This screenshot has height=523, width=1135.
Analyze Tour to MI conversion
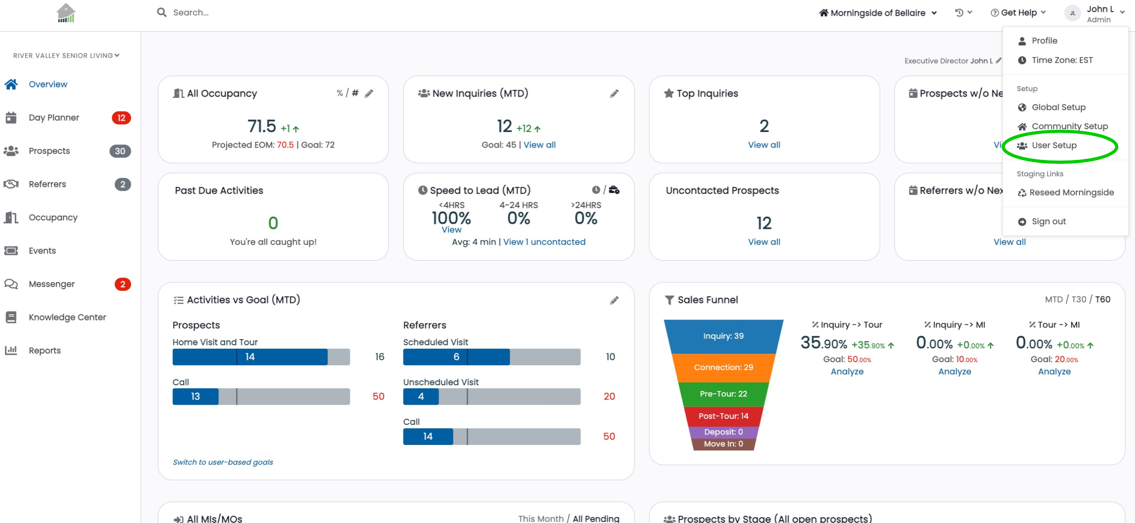coord(1054,371)
